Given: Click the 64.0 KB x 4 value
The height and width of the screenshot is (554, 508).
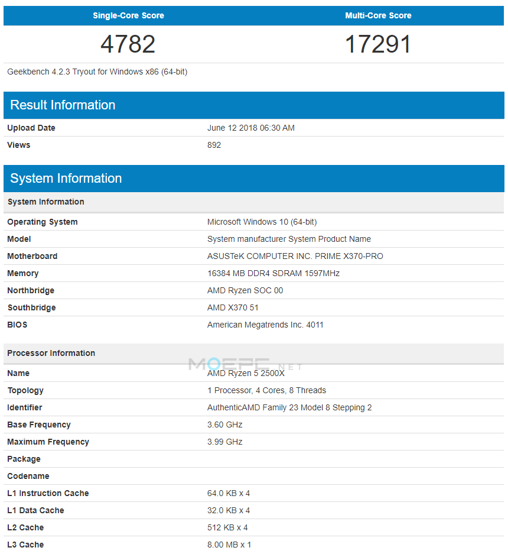Looking at the screenshot, I should [229, 493].
